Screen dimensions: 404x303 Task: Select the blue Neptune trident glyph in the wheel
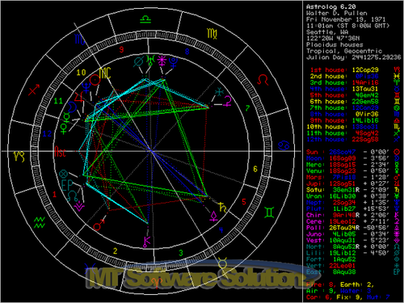pyautogui.click(x=86, y=88)
